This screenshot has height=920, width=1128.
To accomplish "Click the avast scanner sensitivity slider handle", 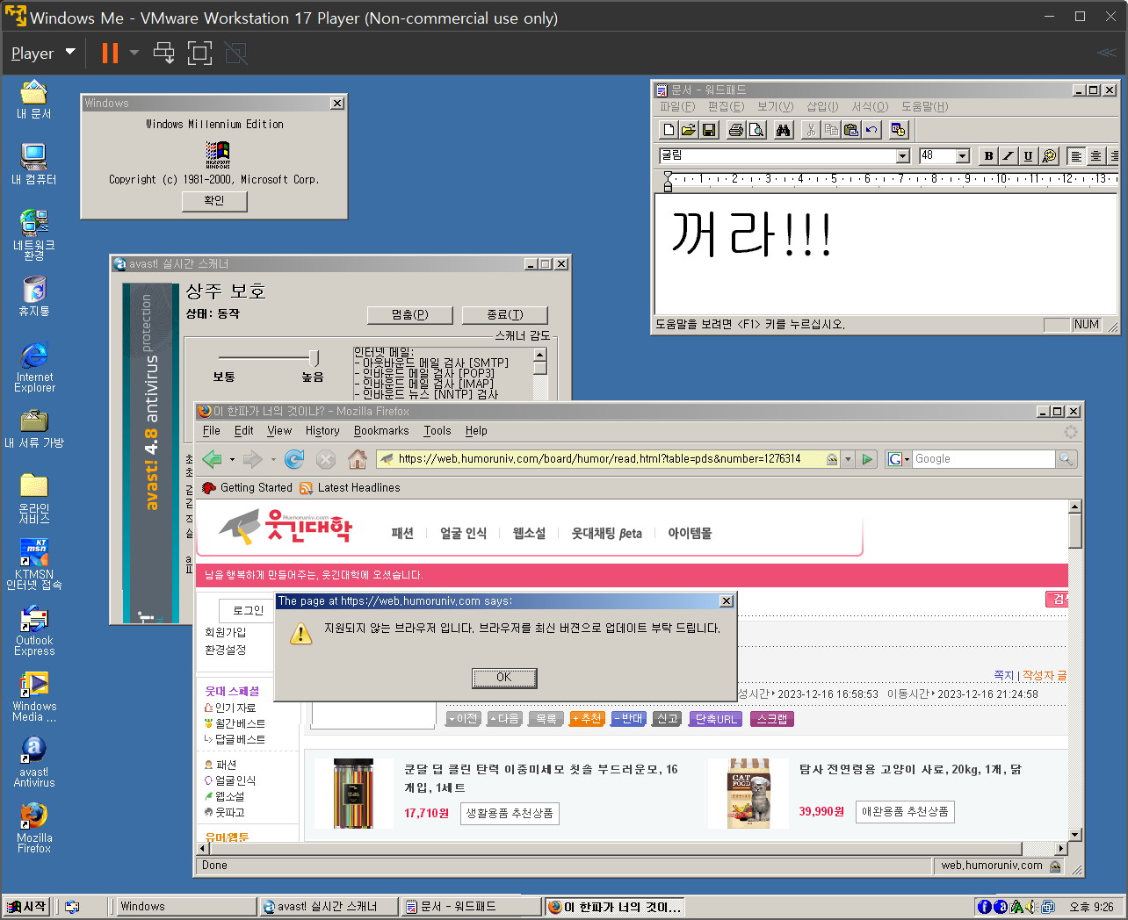I will pos(314,357).
